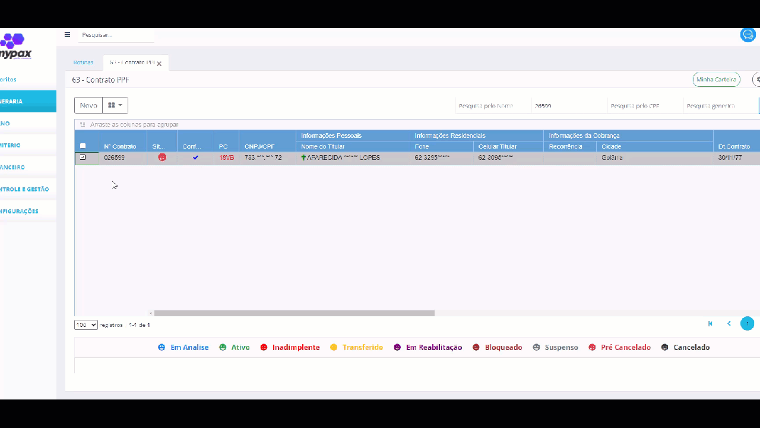Viewport: 760px width, 428px height.
Task: Click the Pesquisa pelo Nome field
Action: pos(493,106)
